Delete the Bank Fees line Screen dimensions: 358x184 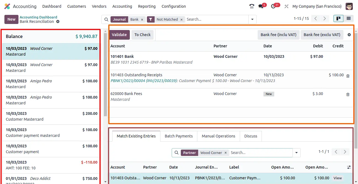348,94
